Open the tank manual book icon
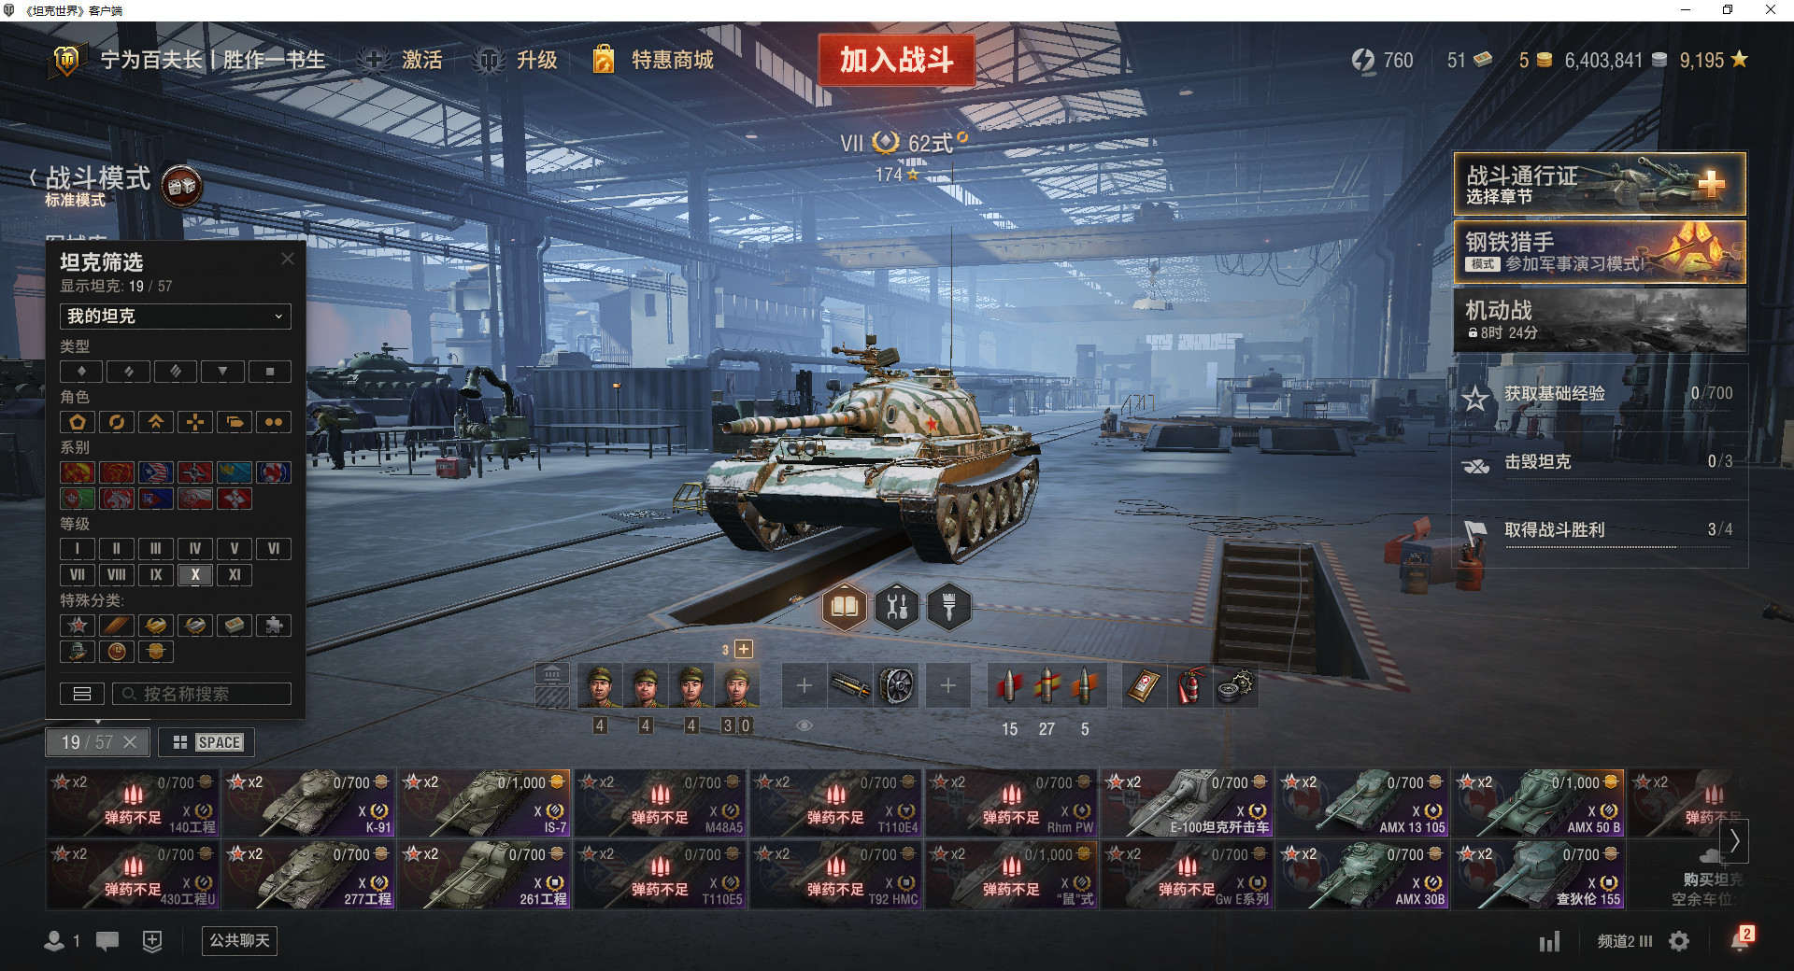 (x=845, y=608)
